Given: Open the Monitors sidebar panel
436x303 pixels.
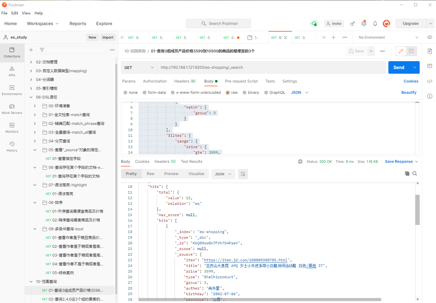Looking at the screenshot, I should pyautogui.click(x=12, y=128).
